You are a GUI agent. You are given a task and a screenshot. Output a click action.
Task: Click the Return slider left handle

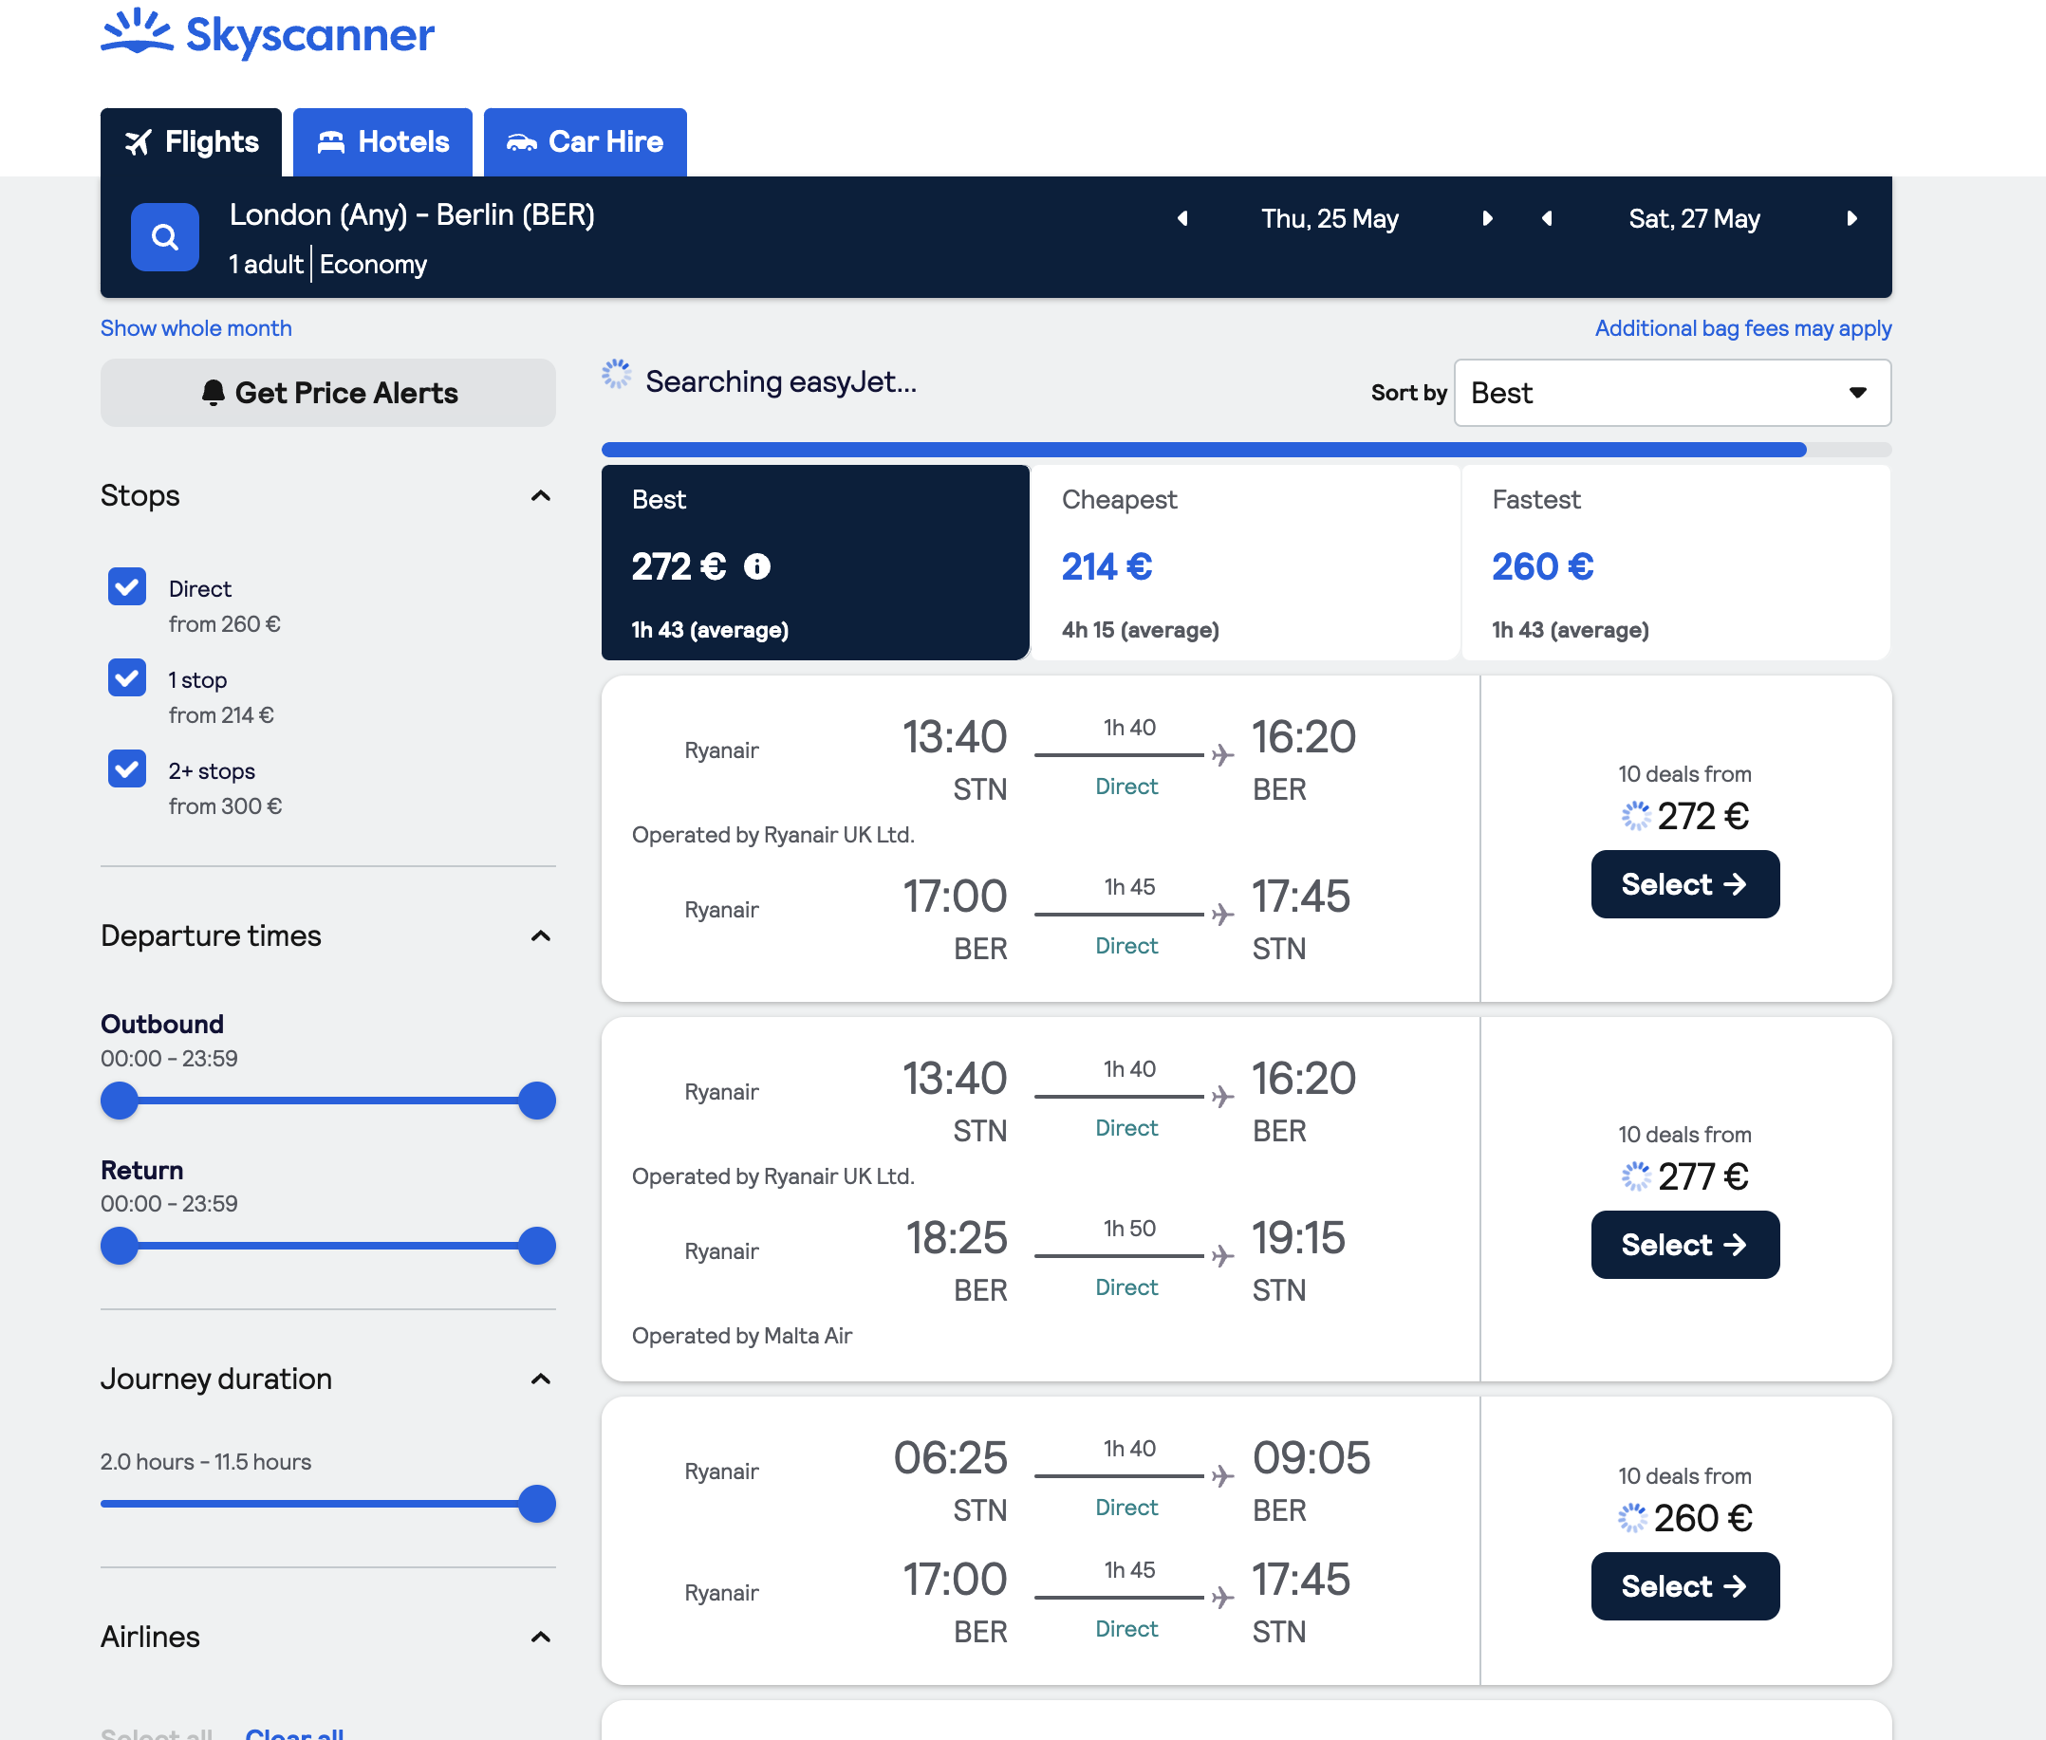click(x=121, y=1246)
